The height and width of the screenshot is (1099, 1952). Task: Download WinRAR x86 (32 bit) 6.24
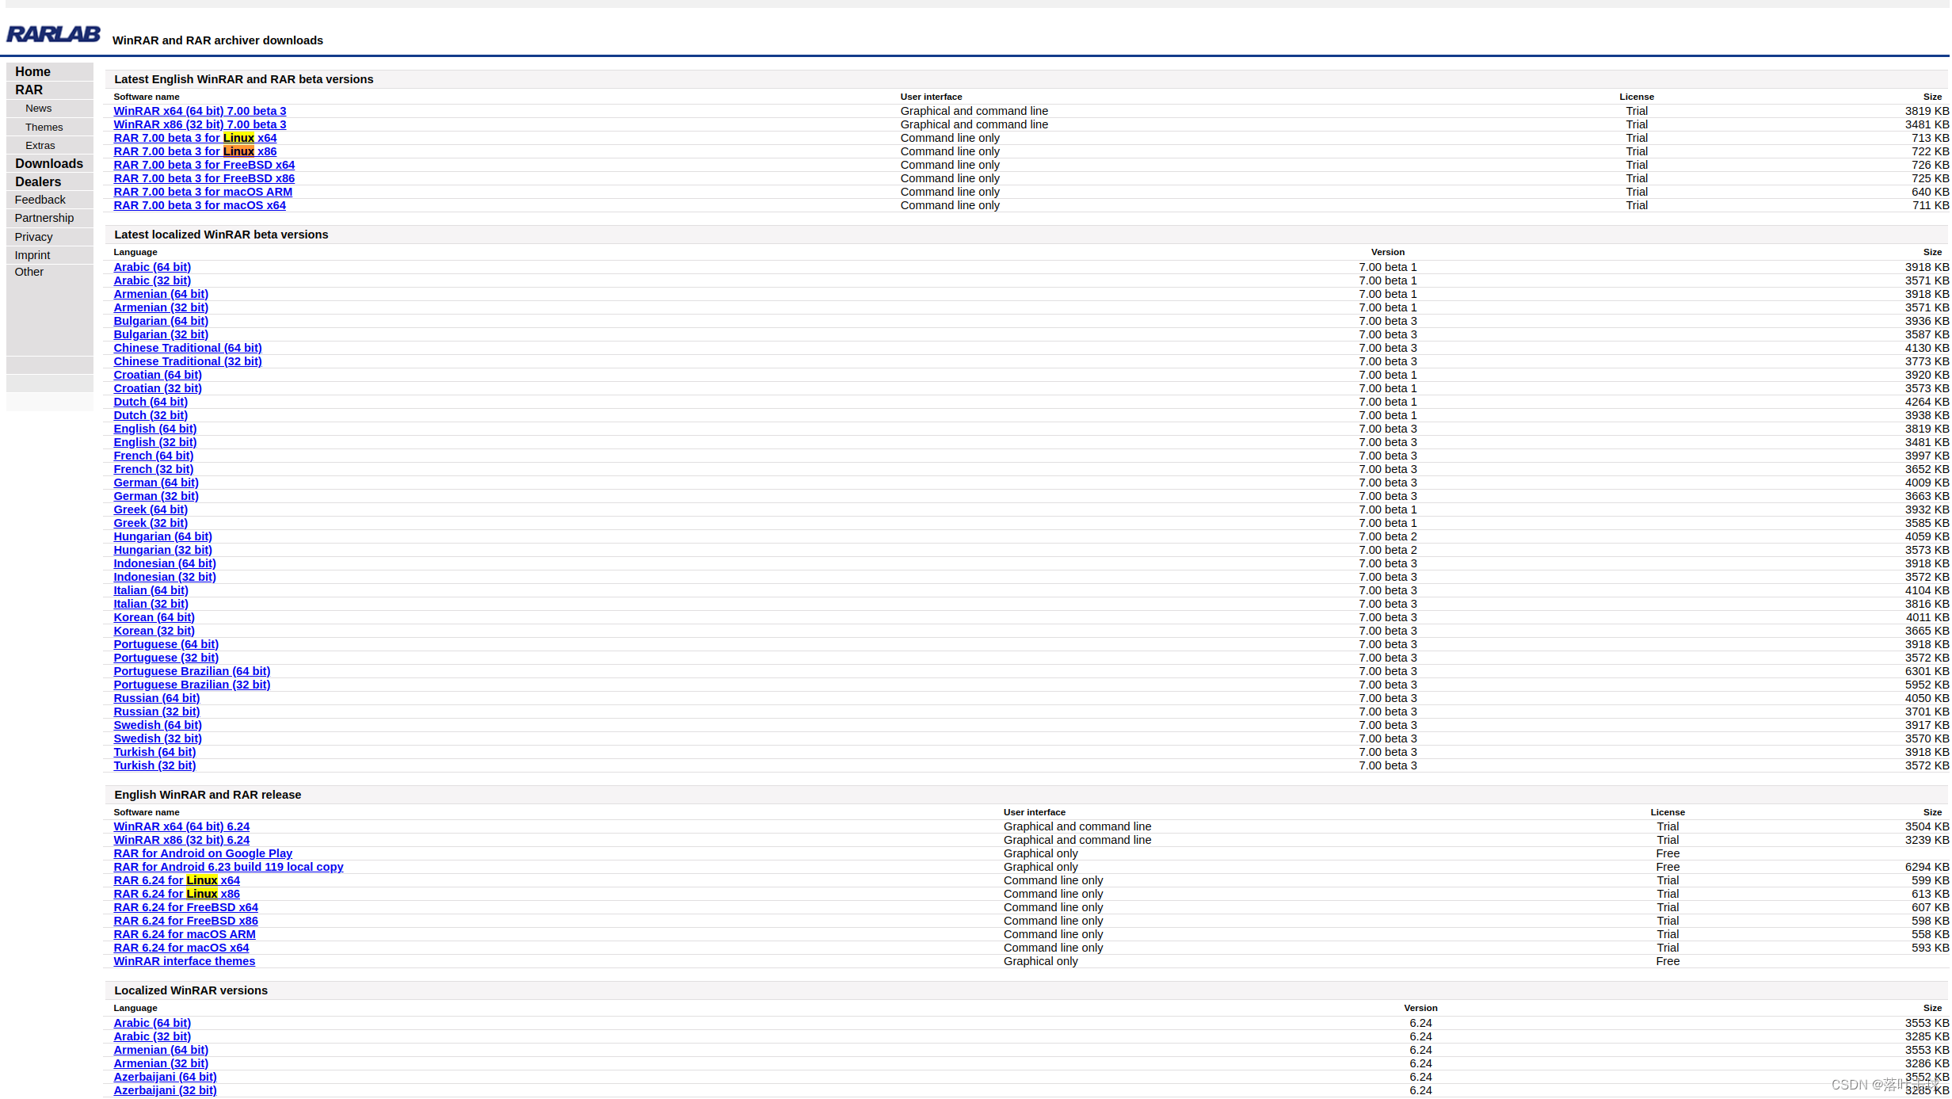pos(181,840)
